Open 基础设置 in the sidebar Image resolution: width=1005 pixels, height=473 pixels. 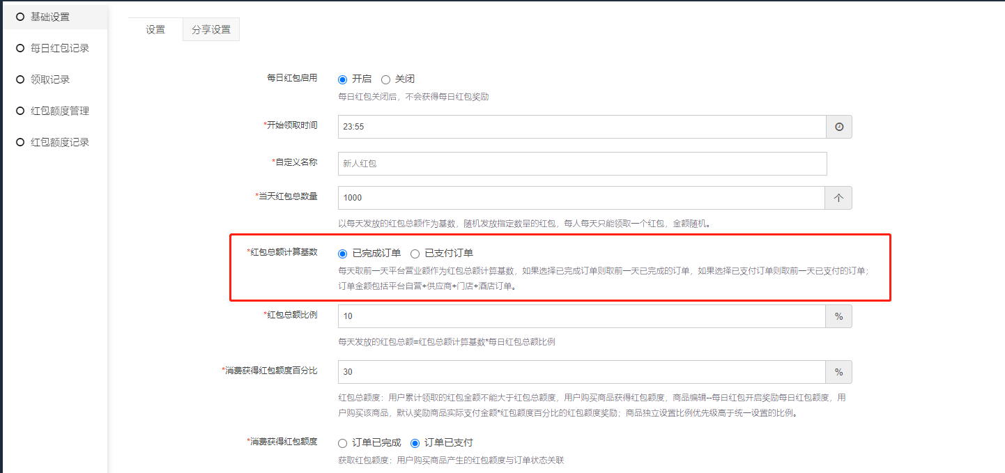point(50,17)
